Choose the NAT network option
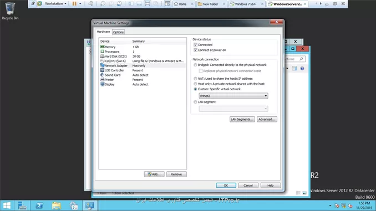Screen dimensions: 376x211 pos(195,79)
